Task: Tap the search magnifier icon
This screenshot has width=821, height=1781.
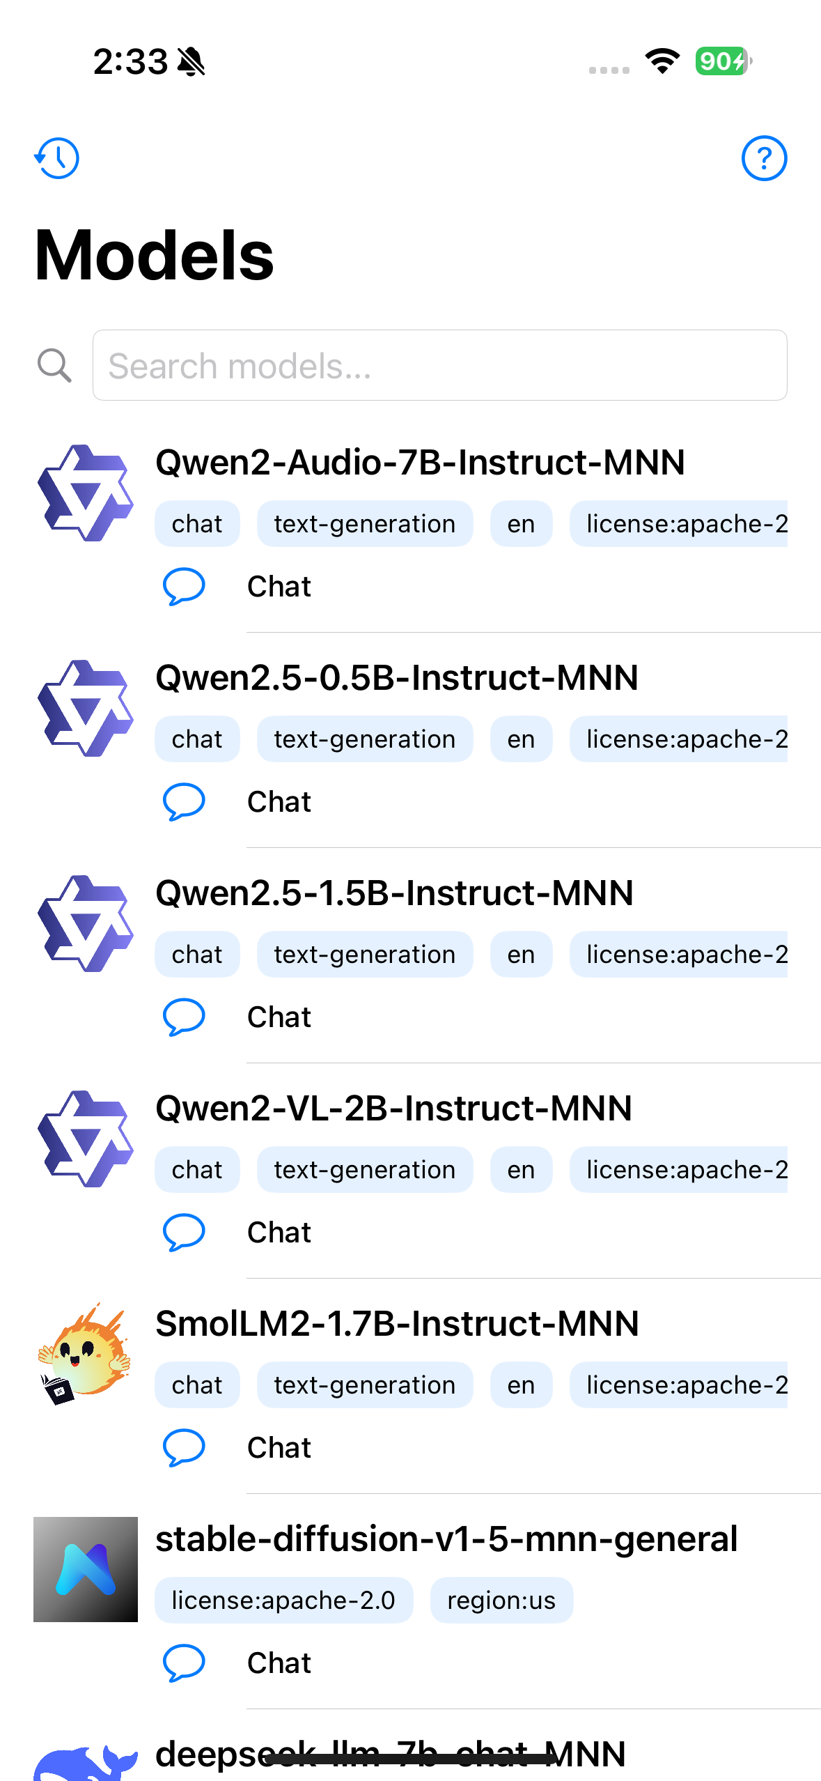Action: tap(54, 366)
